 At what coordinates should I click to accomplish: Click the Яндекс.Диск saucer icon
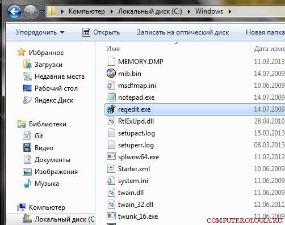(27, 100)
